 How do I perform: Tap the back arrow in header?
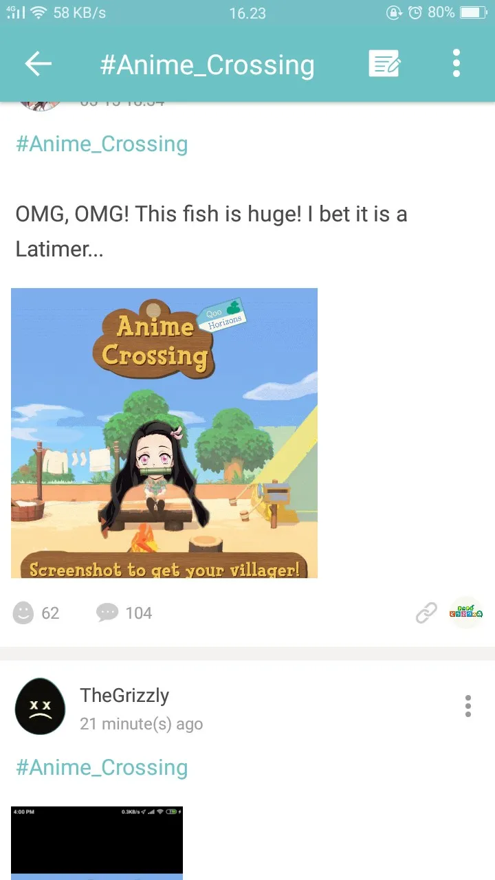point(38,65)
